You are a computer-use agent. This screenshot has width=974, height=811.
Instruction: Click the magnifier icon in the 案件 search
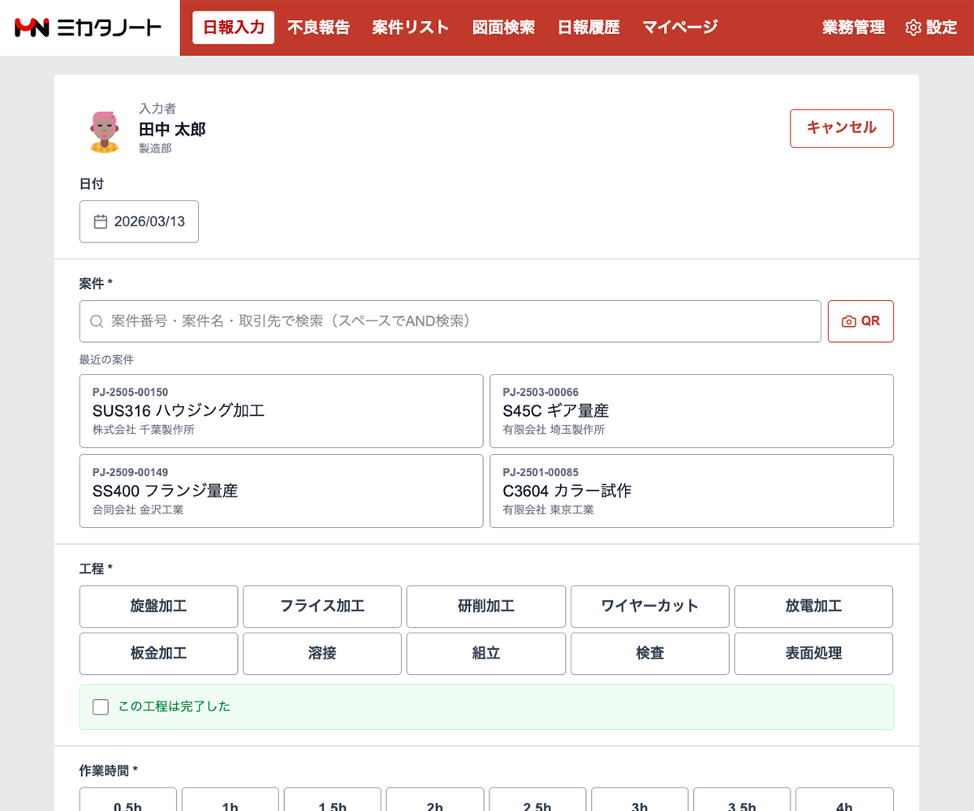96,321
